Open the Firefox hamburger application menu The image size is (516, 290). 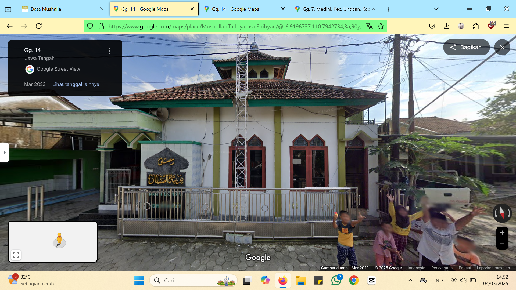[506, 26]
